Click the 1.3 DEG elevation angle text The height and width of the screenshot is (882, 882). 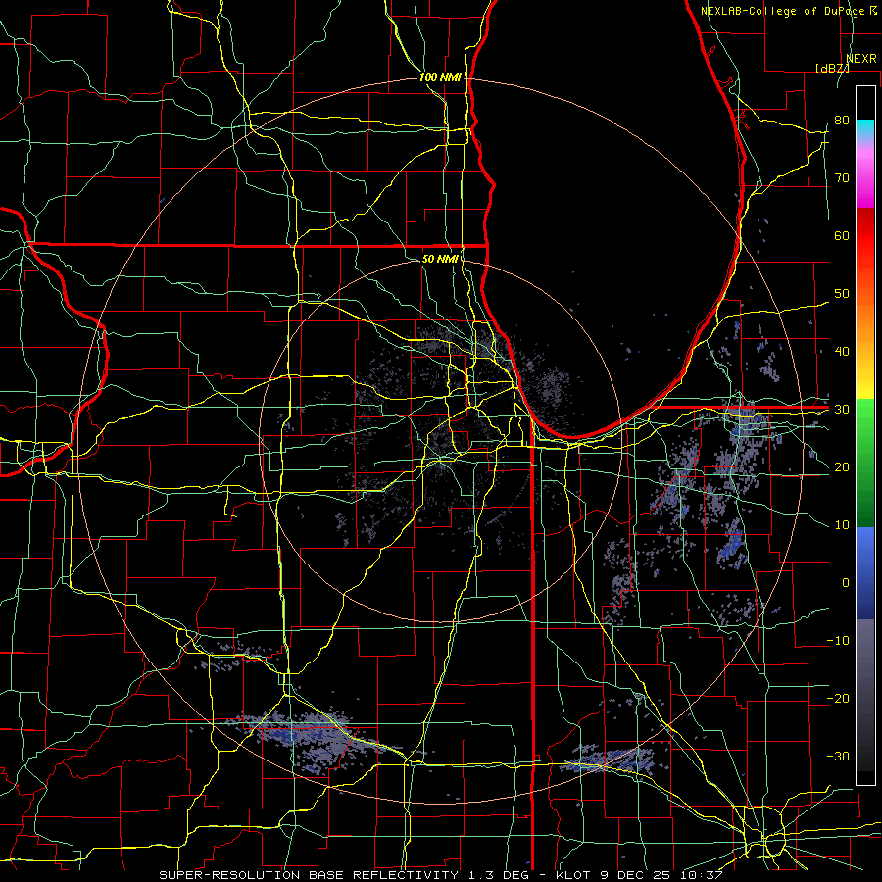click(x=500, y=875)
